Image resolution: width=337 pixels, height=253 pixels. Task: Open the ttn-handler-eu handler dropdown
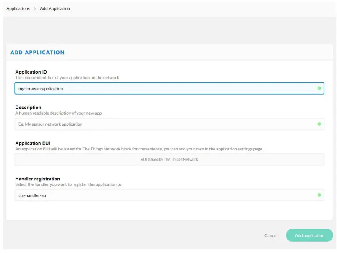(164, 195)
